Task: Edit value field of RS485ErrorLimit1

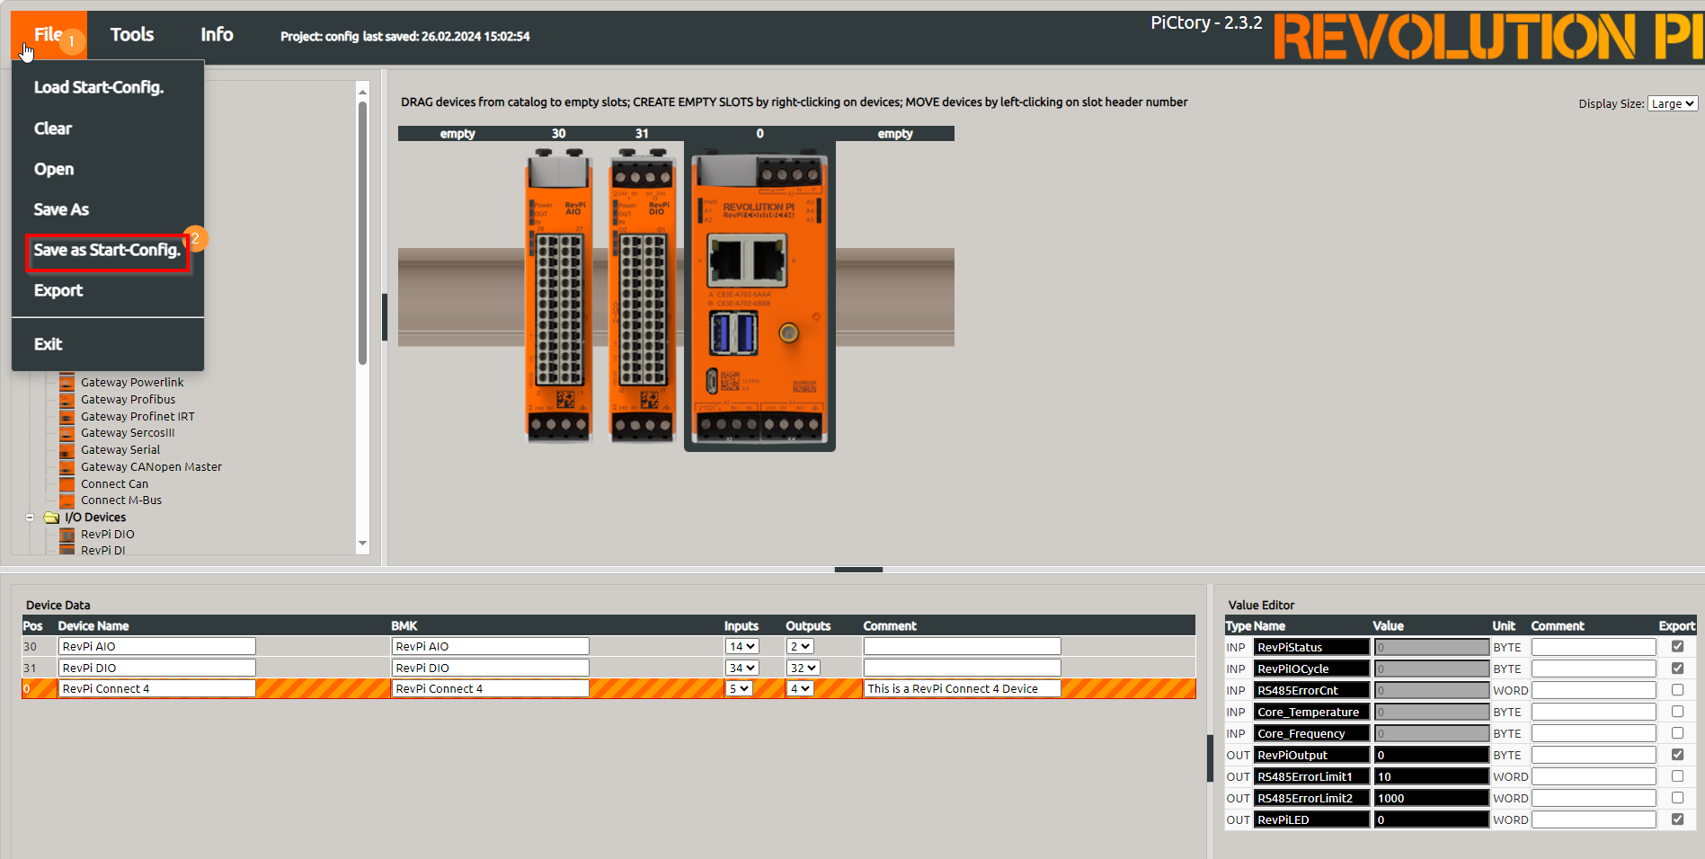Action: click(x=1432, y=776)
